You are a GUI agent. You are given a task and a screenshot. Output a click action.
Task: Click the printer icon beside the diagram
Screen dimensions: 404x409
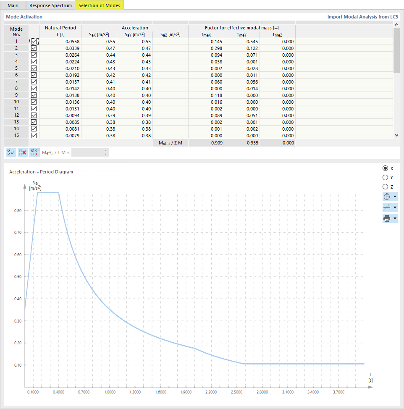coord(388,218)
